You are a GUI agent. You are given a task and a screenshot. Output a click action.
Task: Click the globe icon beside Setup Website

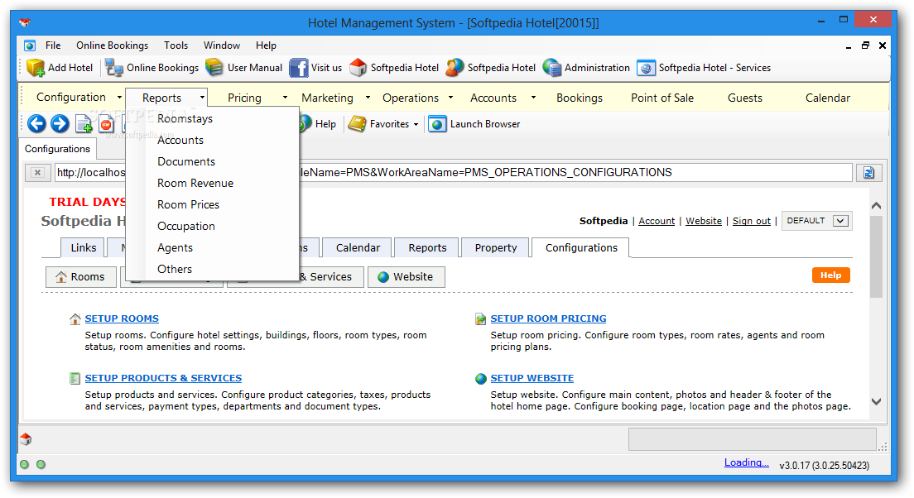tap(480, 379)
